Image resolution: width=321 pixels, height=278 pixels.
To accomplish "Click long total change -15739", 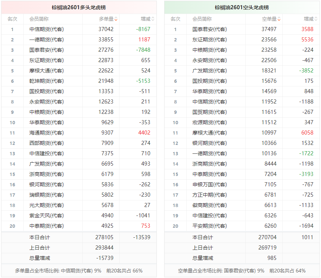I will pos(105,258).
